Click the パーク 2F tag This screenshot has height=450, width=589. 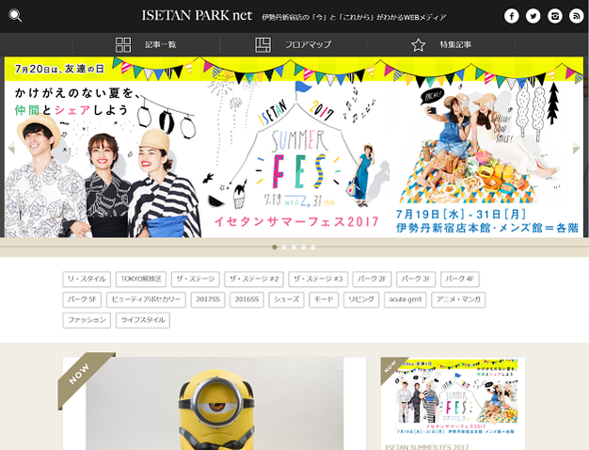click(x=372, y=279)
